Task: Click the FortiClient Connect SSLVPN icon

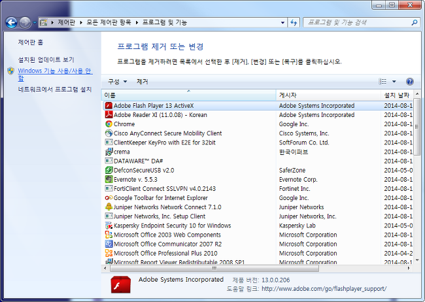Action: (x=109, y=188)
